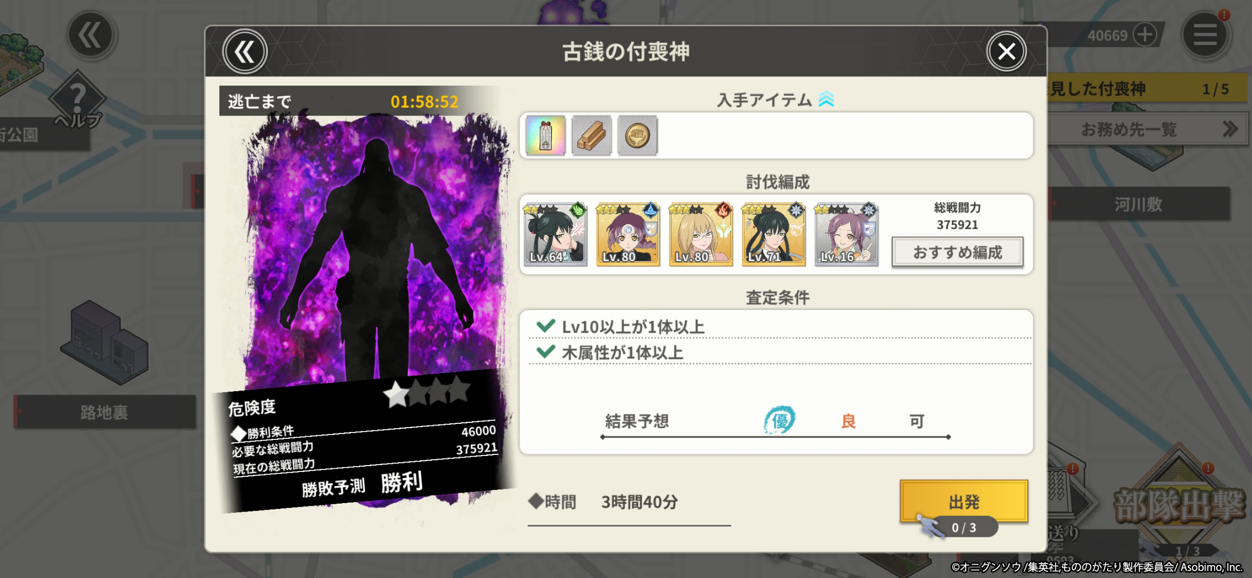This screenshot has width=1252, height=578.
Task: Open the hamburger menu at top right
Action: pos(1204,35)
